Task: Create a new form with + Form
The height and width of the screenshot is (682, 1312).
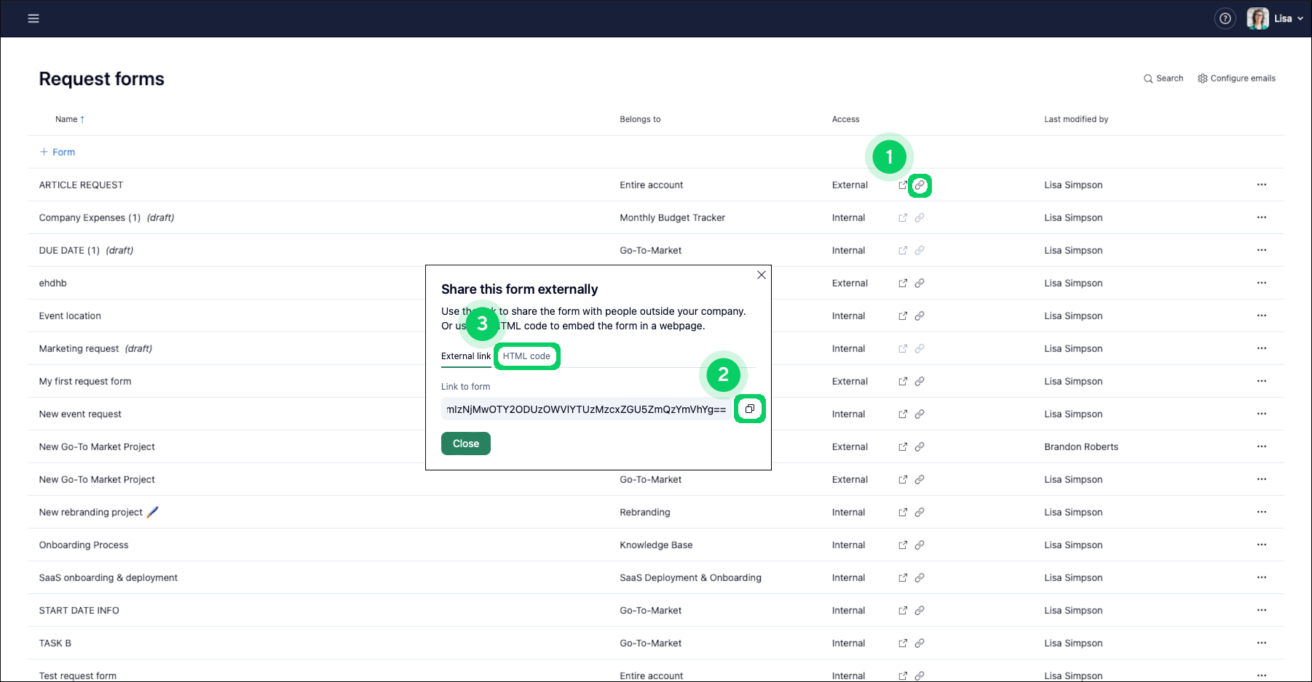Action: pyautogui.click(x=57, y=151)
